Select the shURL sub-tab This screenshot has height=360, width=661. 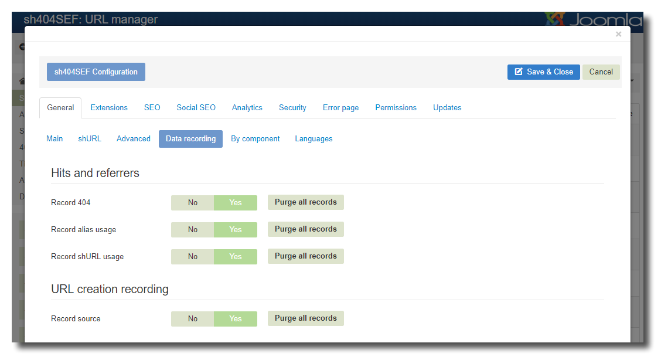coord(90,139)
